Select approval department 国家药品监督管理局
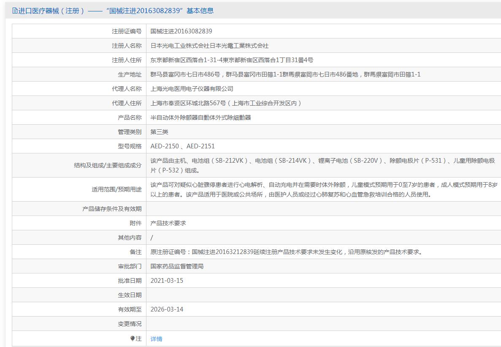Screen dimensions: 501x347 pyautogui.click(x=177, y=266)
